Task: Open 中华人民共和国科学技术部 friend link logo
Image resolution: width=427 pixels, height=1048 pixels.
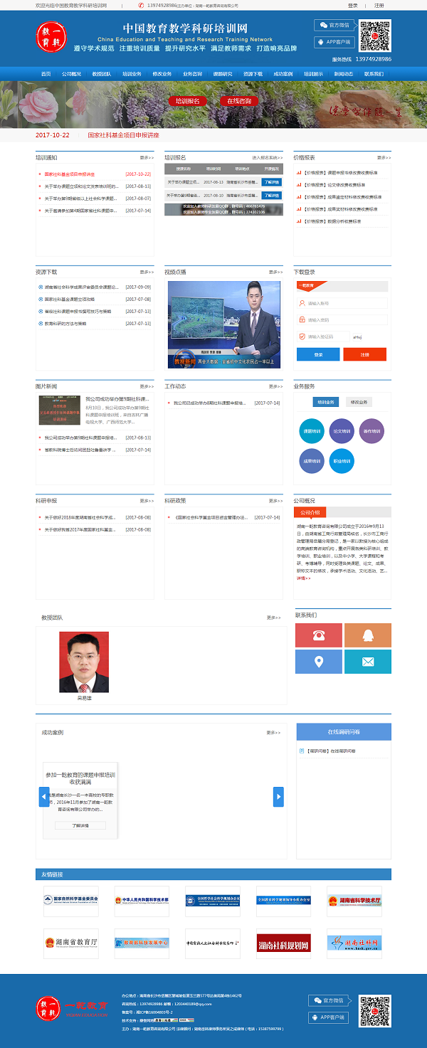Action: [142, 901]
